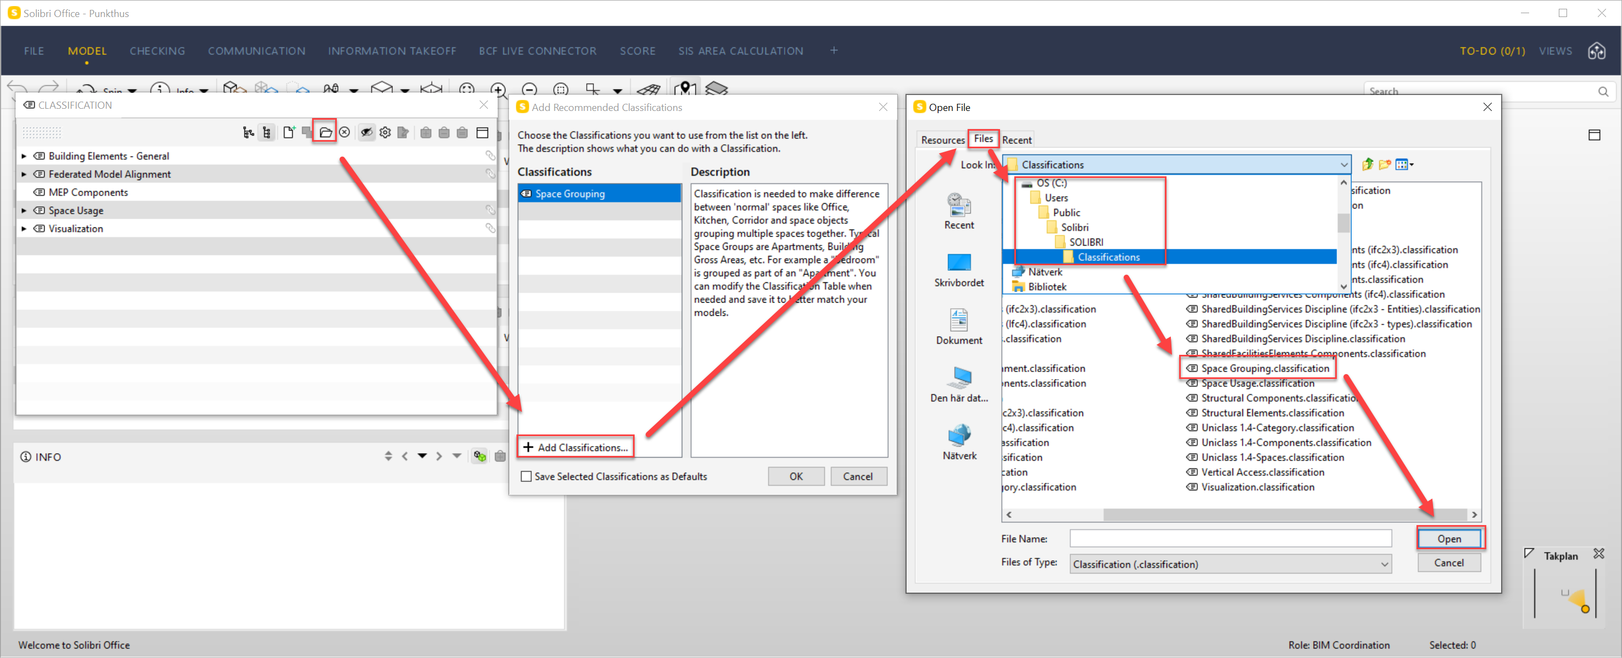Select Space Grouping in Classifications list
The image size is (1622, 658).
click(x=599, y=193)
